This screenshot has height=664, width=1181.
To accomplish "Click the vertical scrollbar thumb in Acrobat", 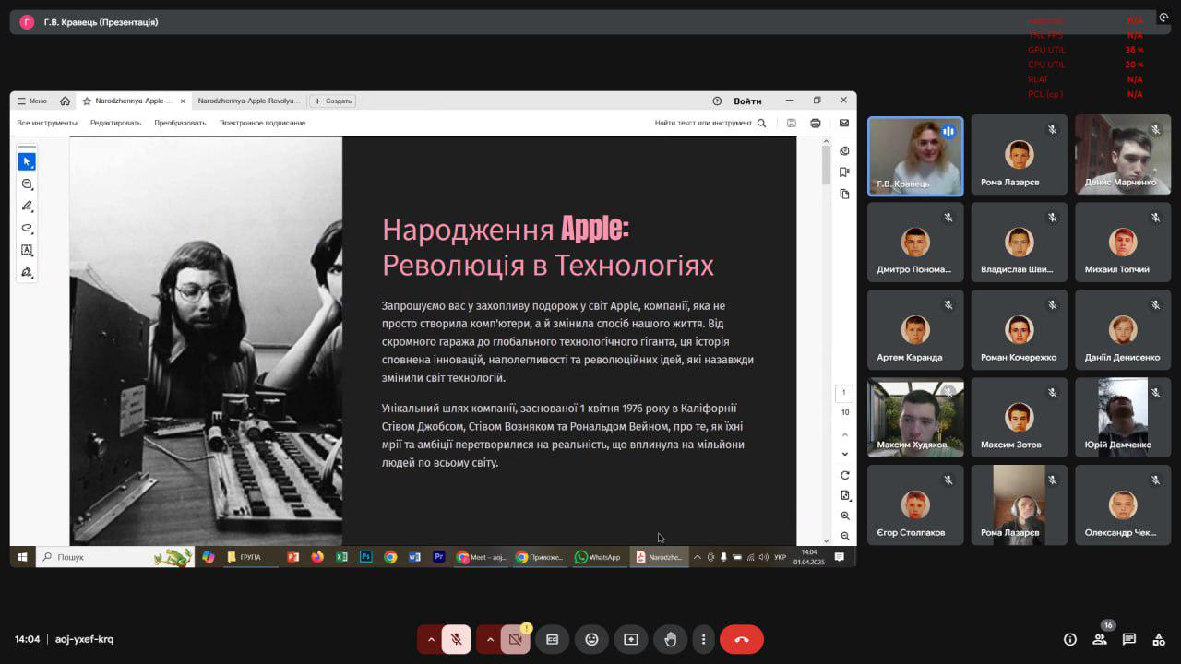I will (827, 165).
